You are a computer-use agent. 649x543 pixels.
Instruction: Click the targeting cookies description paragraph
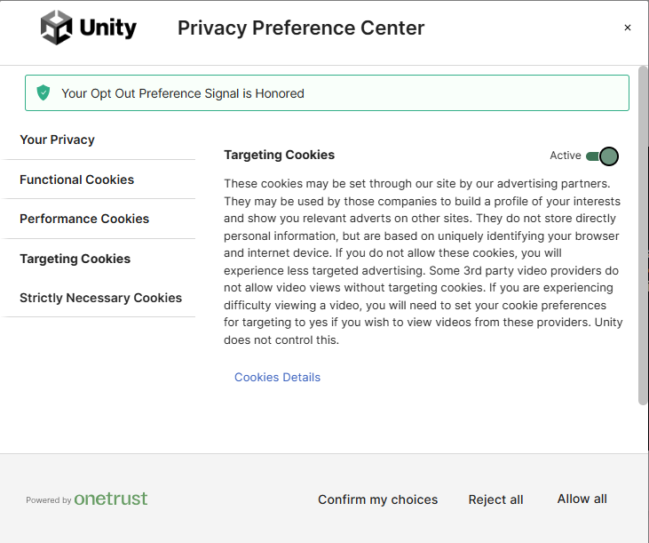coord(423,261)
